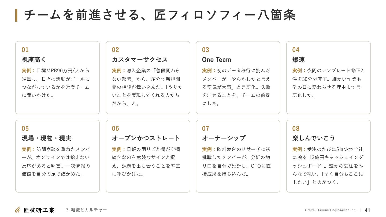Click the card number 01
This screenshot has height=217, width=386.
tap(25, 50)
